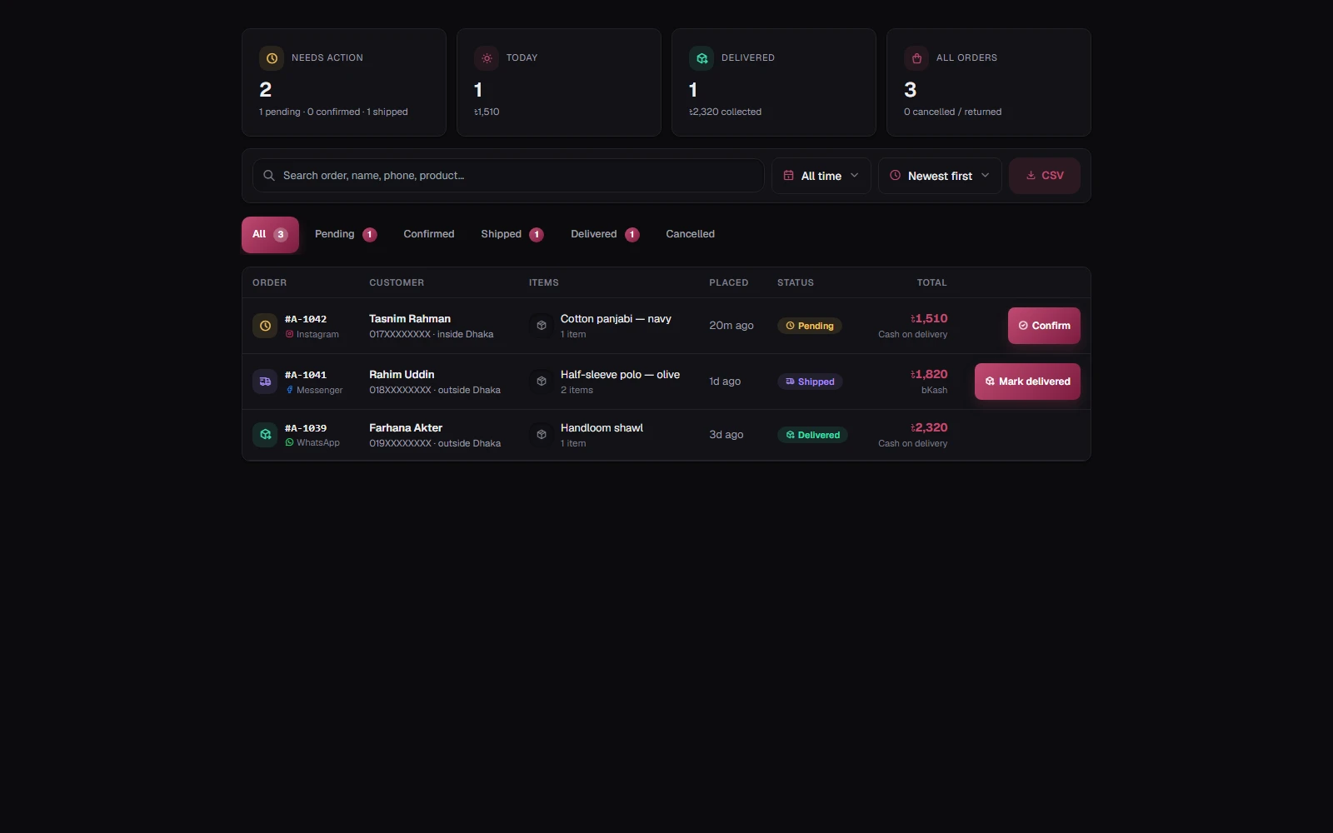Switch to the Cancelled tab
The height and width of the screenshot is (833, 1333).
(691, 234)
